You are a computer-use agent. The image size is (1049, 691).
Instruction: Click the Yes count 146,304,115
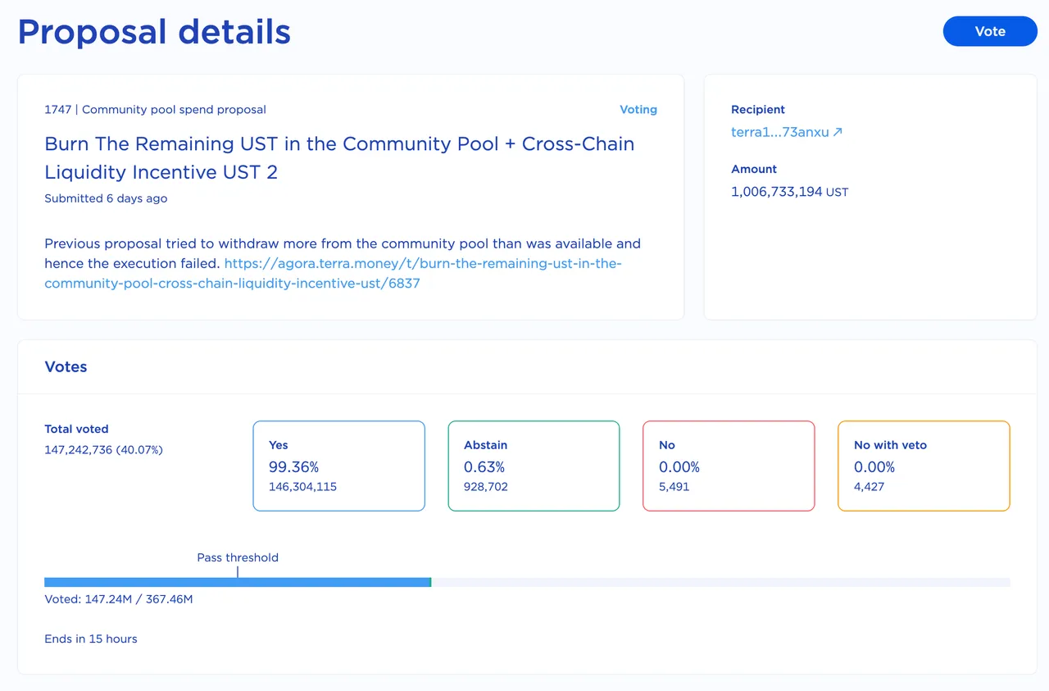click(x=302, y=486)
